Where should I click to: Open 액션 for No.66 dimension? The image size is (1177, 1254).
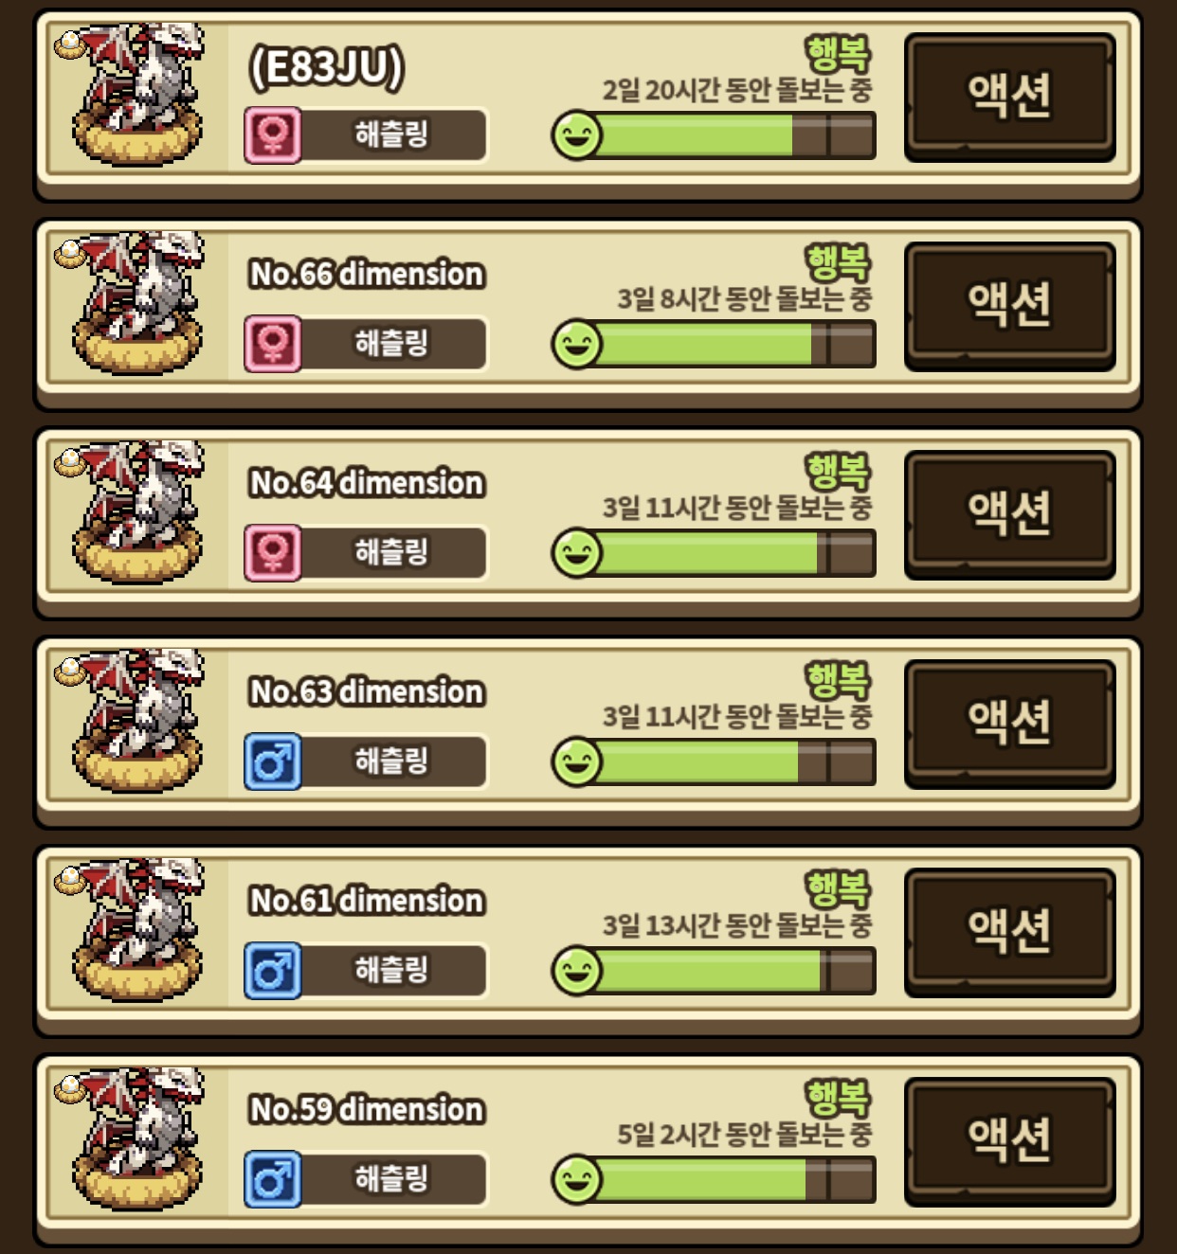(x=1009, y=305)
